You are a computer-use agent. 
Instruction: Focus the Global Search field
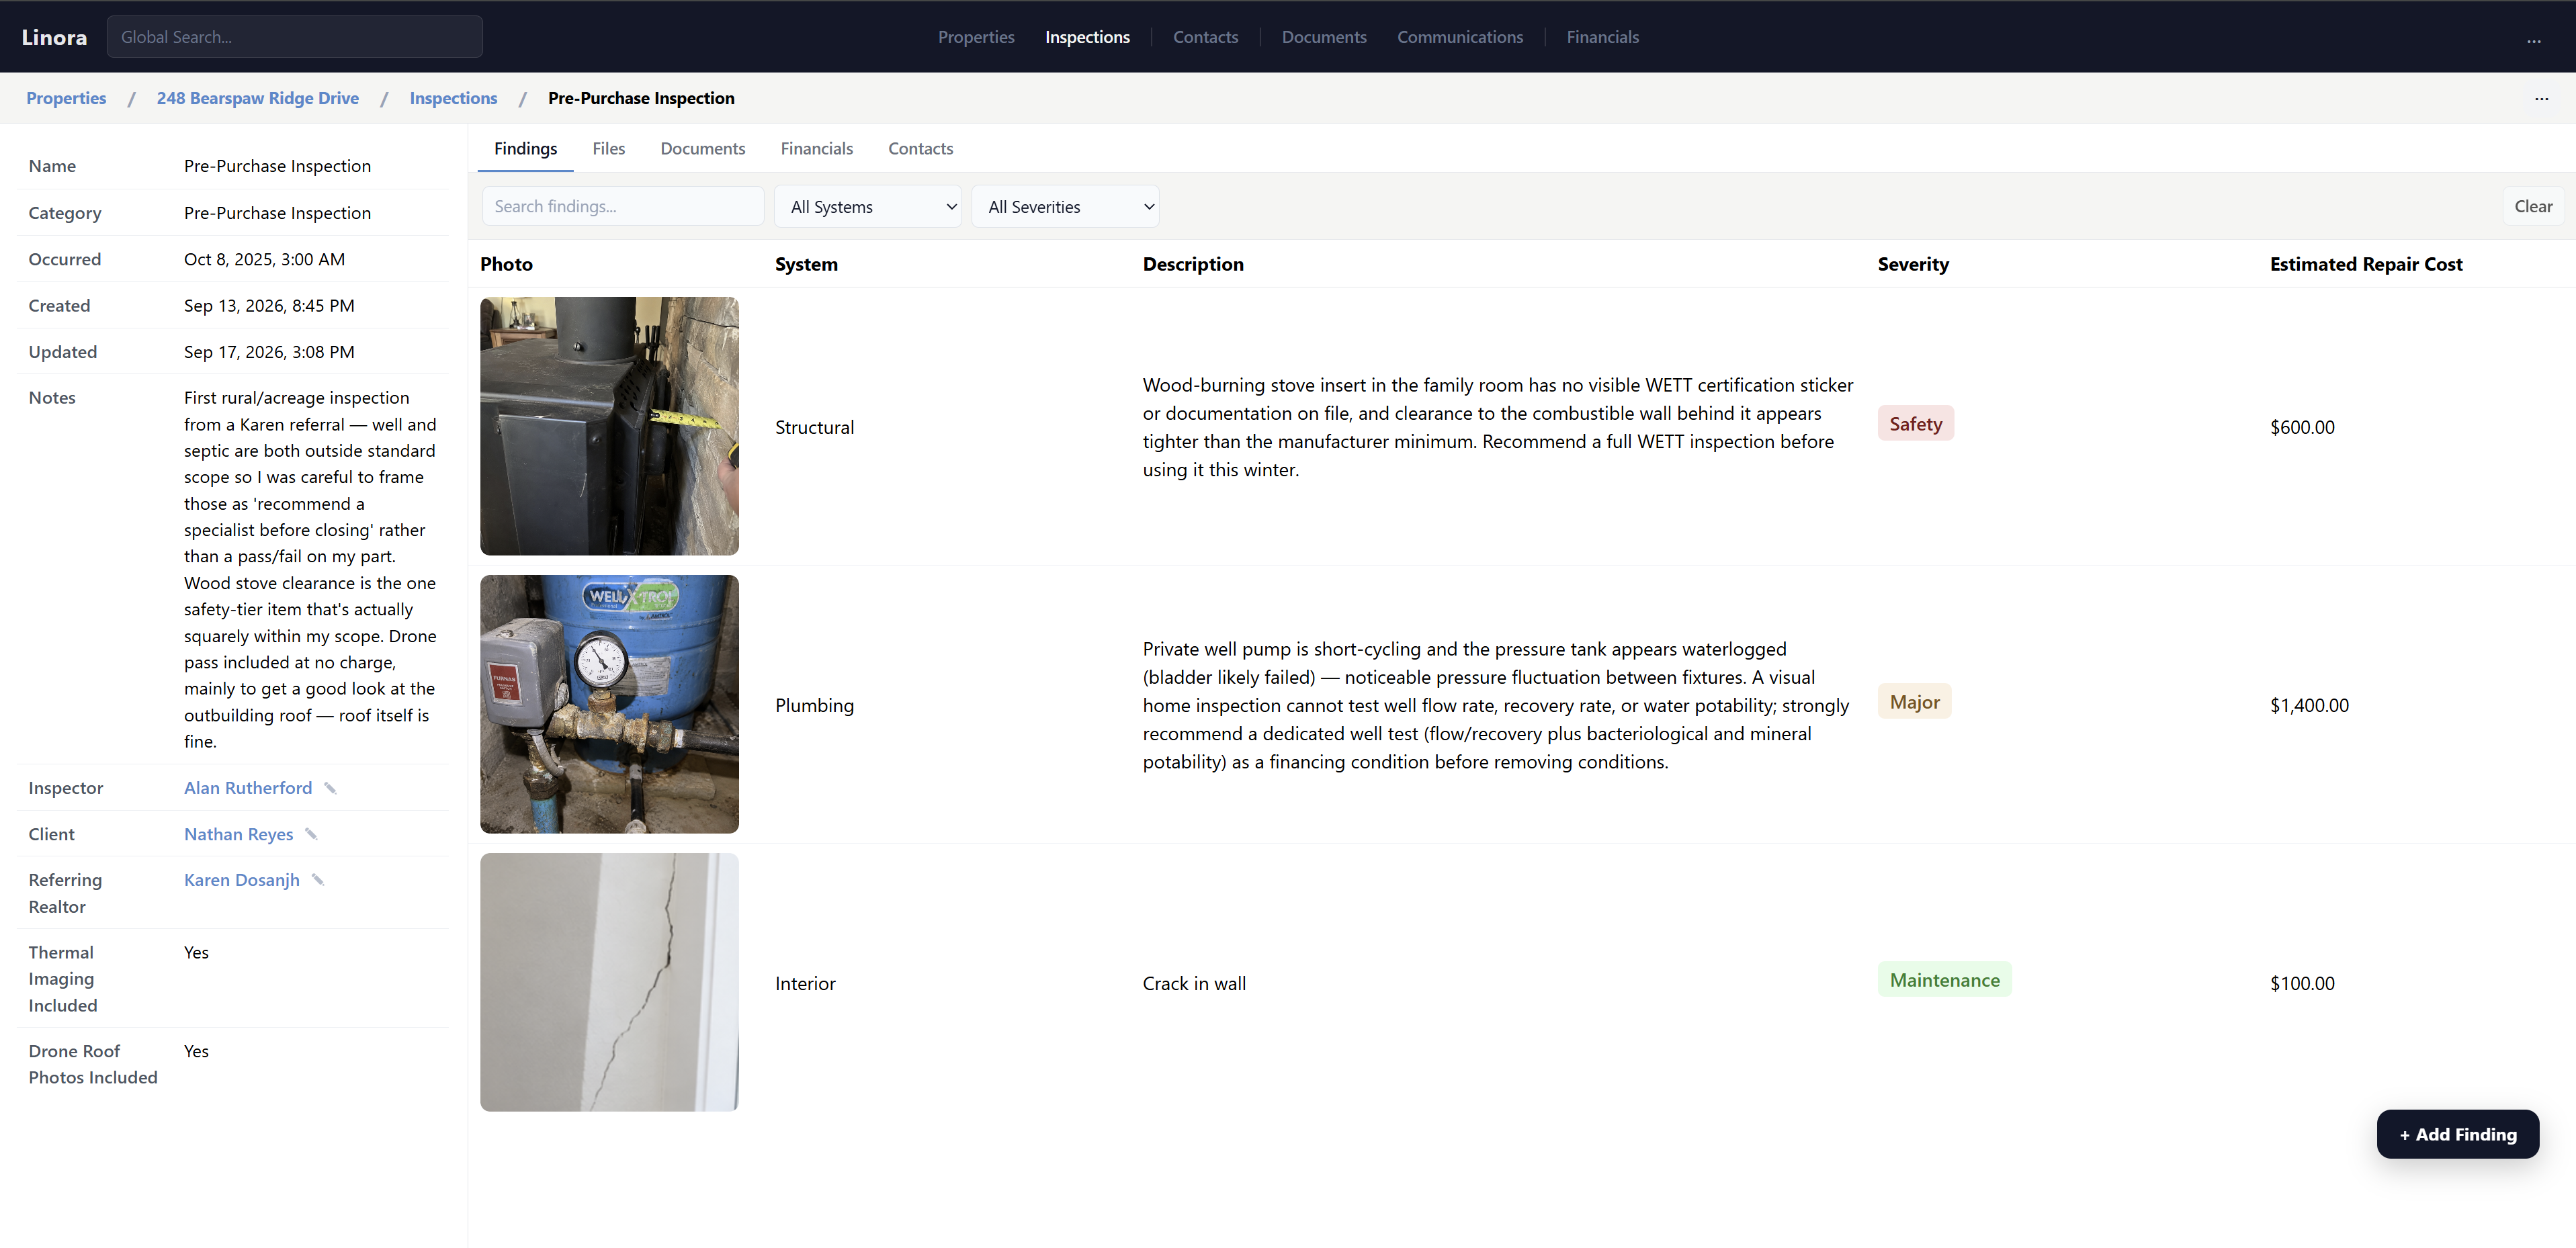point(294,37)
